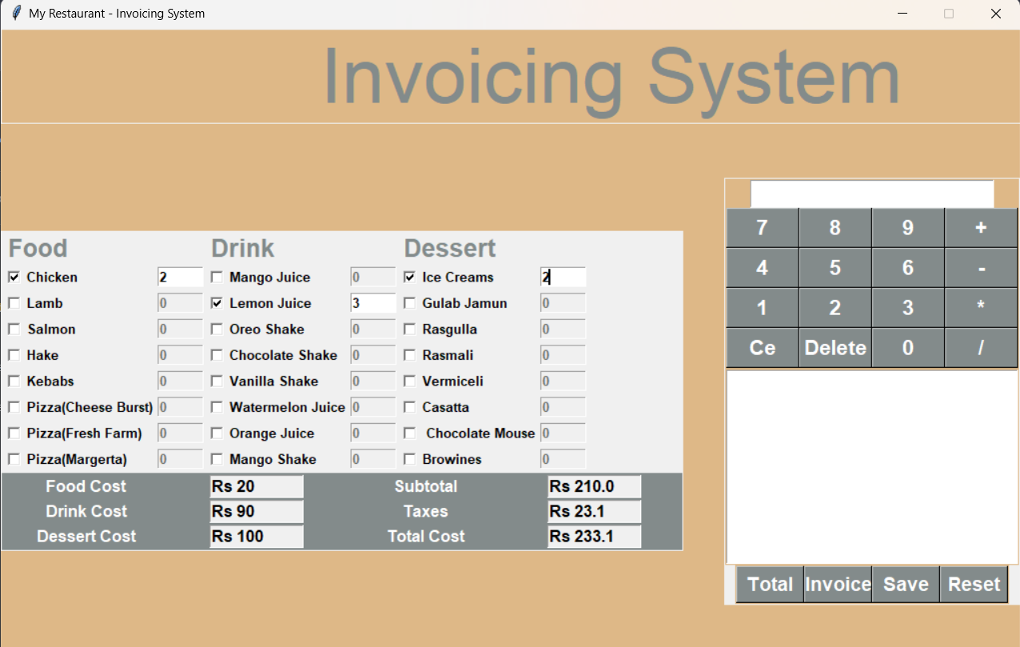Close the Invoicing System window
The width and height of the screenshot is (1020, 647).
coord(996,14)
